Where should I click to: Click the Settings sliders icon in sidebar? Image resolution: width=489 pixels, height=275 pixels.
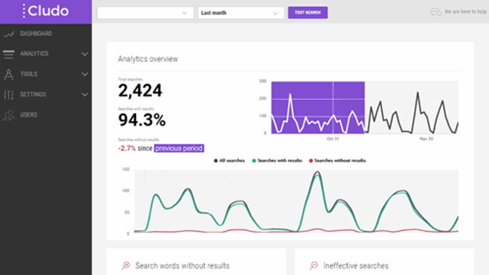[9, 94]
